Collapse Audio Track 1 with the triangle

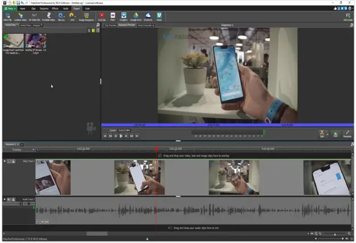pos(5,199)
